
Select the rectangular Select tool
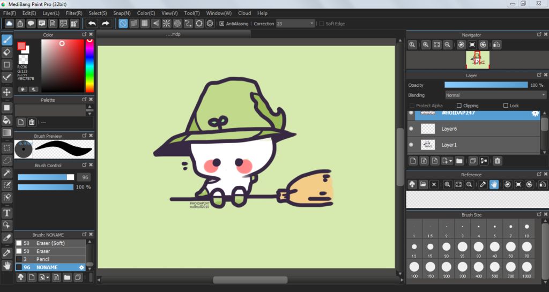point(6,148)
